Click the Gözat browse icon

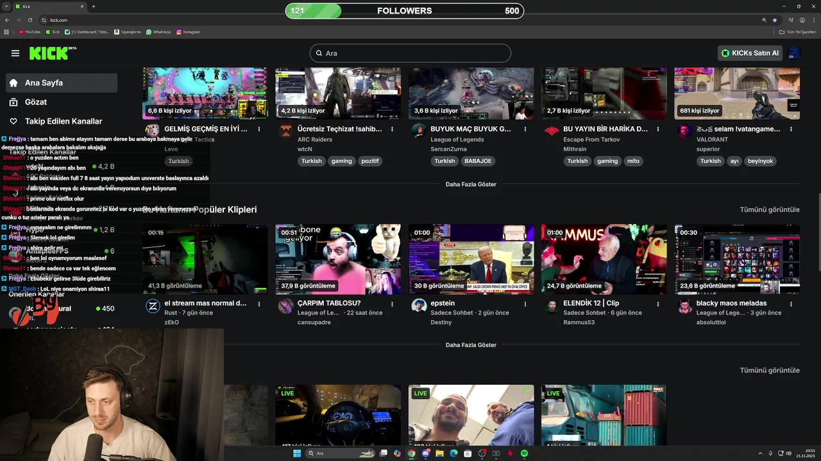pos(13,102)
